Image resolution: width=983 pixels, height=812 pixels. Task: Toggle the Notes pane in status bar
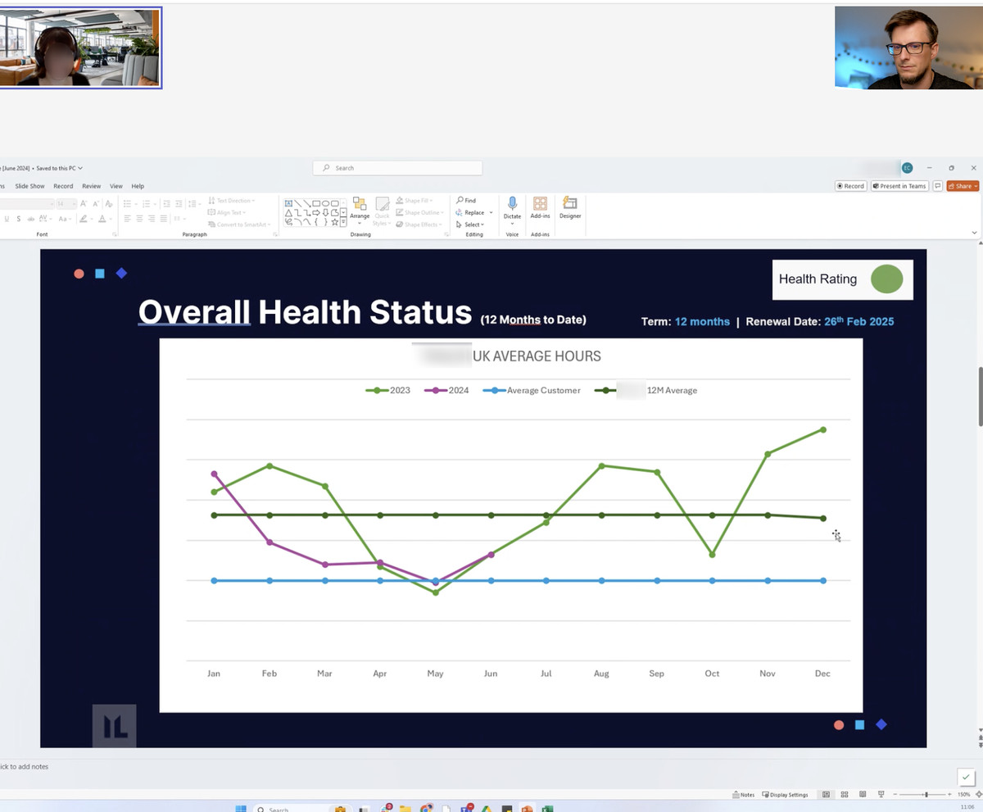[743, 795]
